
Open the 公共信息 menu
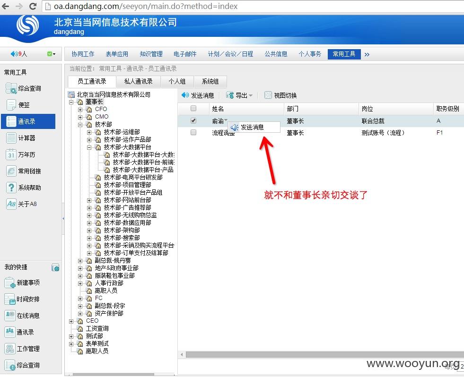tap(276, 54)
